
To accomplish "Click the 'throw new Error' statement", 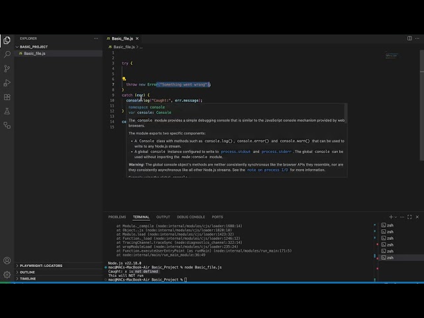I will pyautogui.click(x=168, y=84).
